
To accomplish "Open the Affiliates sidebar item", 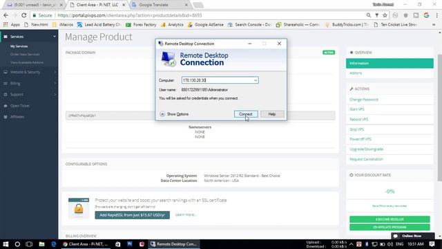I will [x=17, y=117].
